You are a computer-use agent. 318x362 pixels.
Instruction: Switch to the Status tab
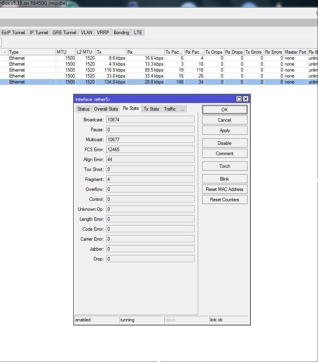(84, 109)
